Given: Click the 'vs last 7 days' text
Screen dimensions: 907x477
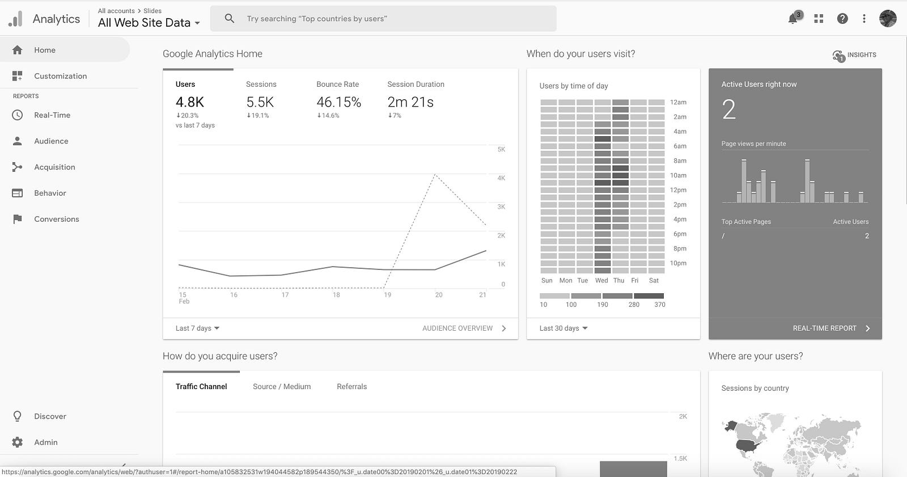Looking at the screenshot, I should pyautogui.click(x=195, y=125).
